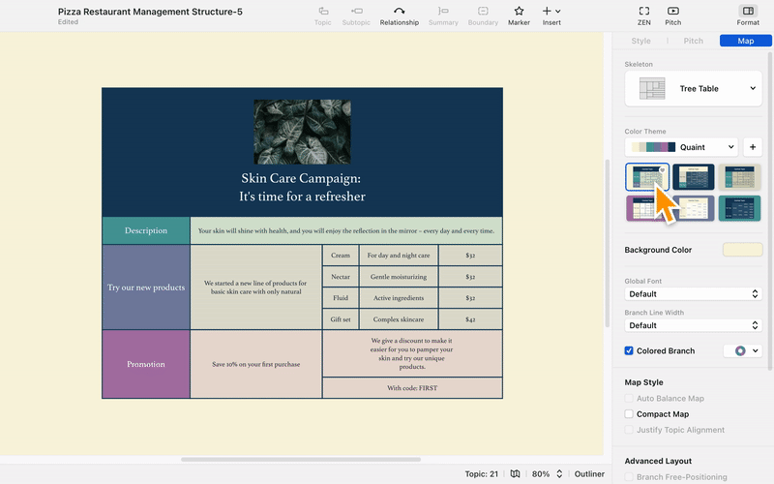Click the horizontal canvas scrollbar
The image size is (774, 484).
[301, 459]
